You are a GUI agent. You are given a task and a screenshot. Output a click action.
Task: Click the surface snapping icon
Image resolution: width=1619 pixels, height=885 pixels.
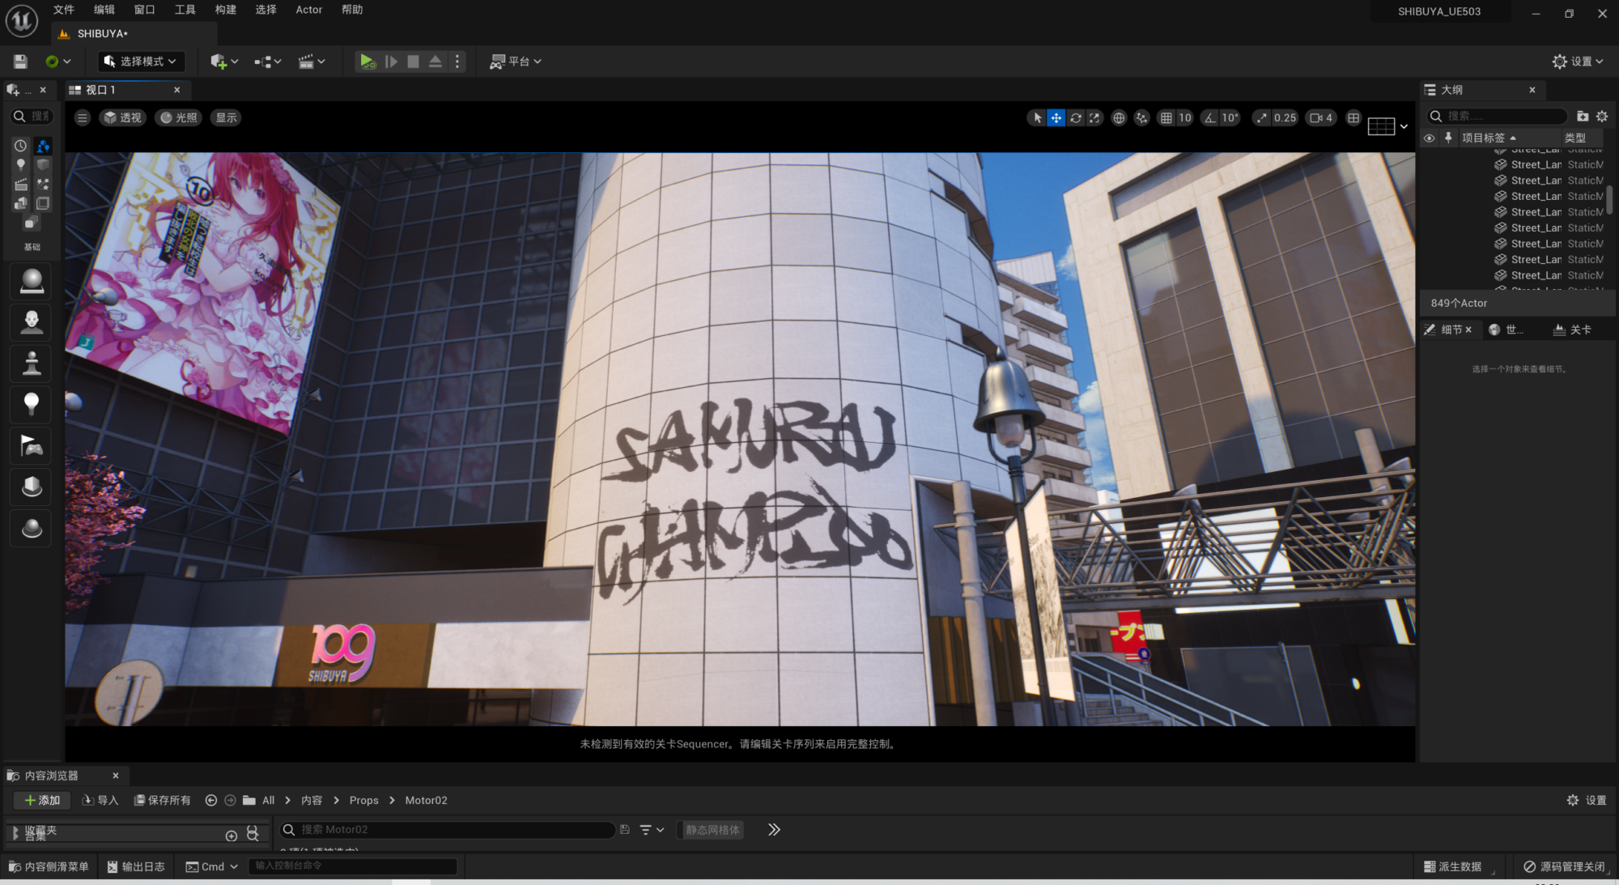click(1141, 118)
